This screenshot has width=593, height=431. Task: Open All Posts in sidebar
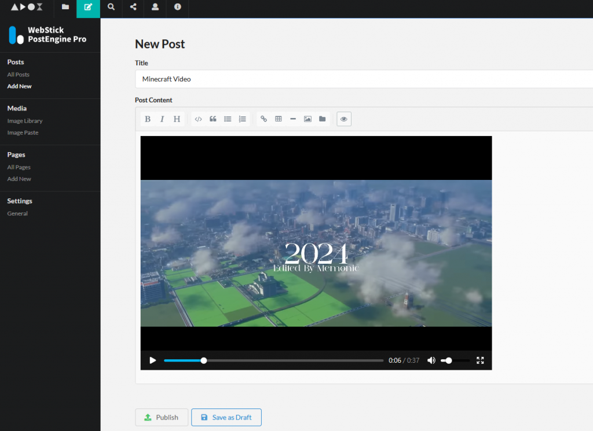[18, 75]
